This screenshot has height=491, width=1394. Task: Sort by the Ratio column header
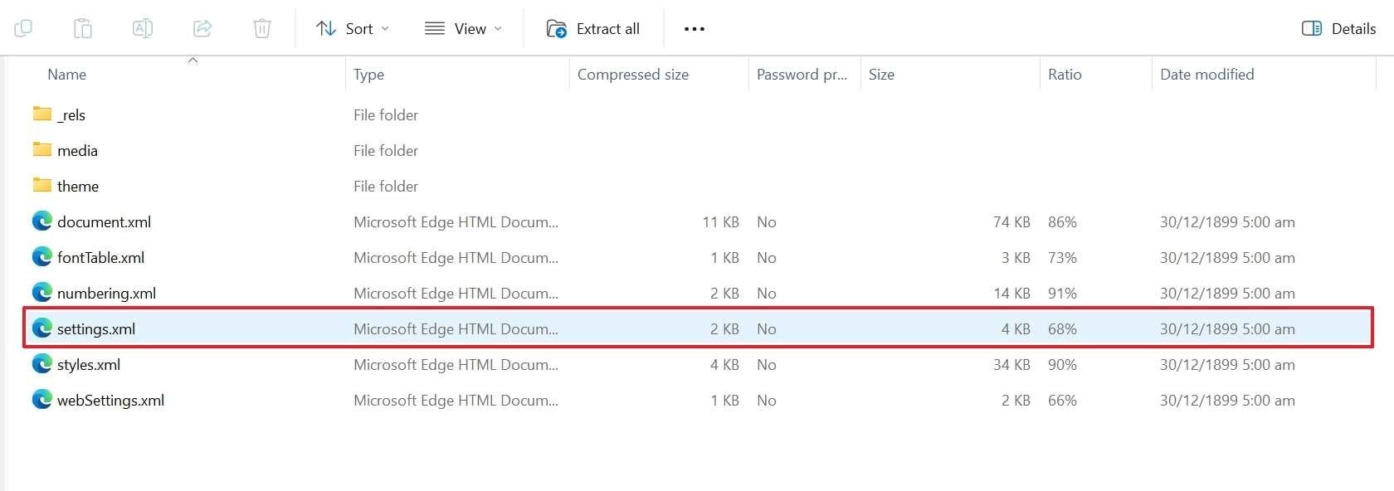click(x=1065, y=74)
